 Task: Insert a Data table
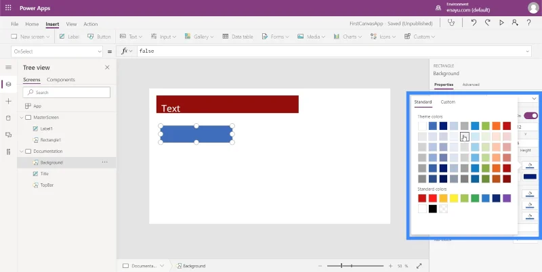coord(238,37)
